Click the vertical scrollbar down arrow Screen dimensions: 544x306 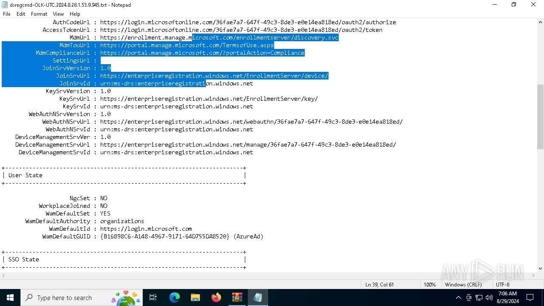pyautogui.click(x=540, y=268)
